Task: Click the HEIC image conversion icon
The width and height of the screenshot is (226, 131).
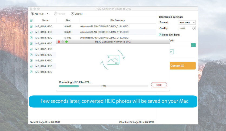Action: 113,60
